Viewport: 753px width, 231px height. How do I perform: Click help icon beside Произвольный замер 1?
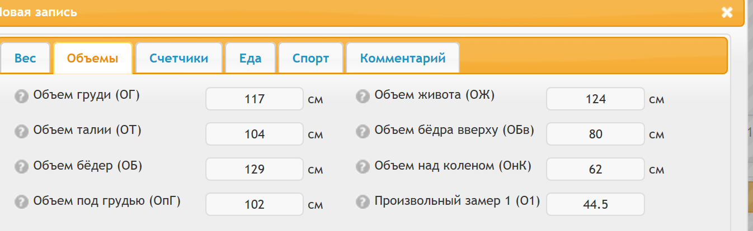[x=363, y=201]
